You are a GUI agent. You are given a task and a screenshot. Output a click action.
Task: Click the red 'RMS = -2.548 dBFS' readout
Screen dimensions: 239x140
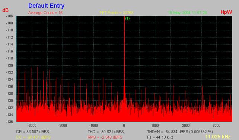click(x=105, y=137)
